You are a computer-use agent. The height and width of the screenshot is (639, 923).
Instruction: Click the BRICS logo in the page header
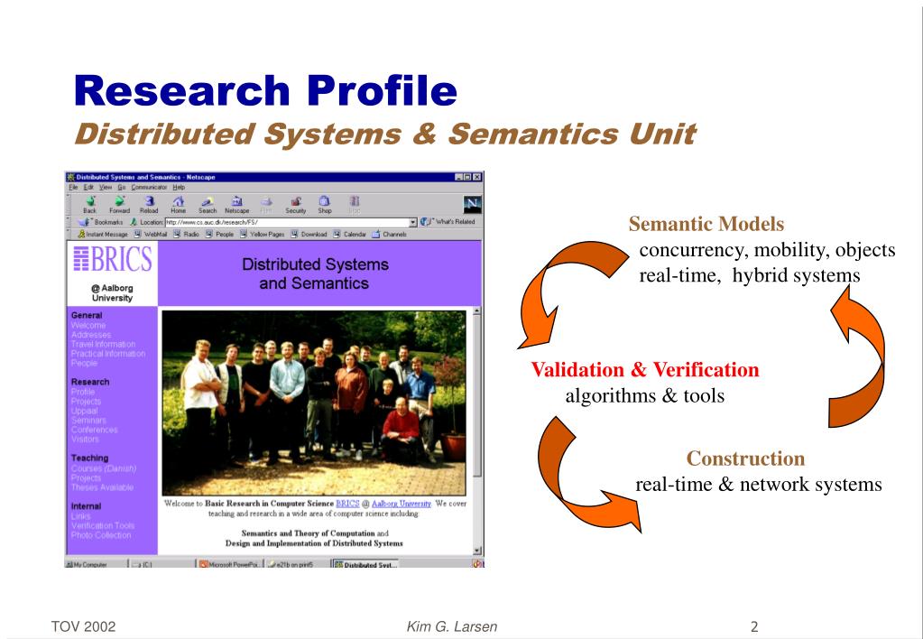[x=113, y=259]
